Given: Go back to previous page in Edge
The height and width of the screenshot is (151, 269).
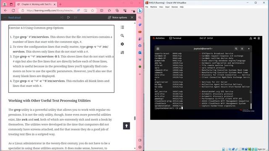Looking at the screenshot, I should [5, 10].
